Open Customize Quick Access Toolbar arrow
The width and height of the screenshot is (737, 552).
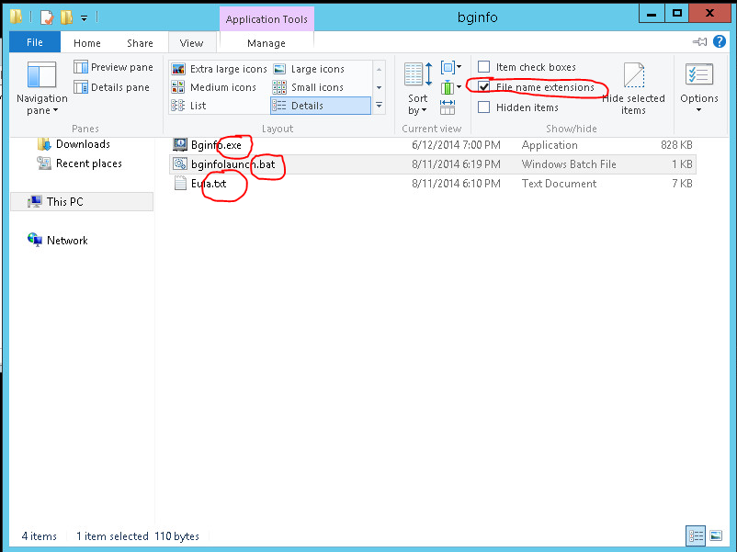(85, 18)
